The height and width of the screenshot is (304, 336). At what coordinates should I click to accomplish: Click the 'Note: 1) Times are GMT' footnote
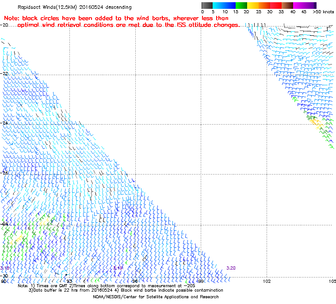107,286
